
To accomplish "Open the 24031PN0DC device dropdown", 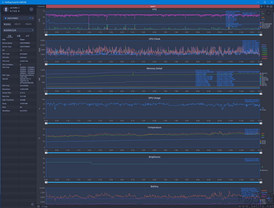I will pyautogui.click(x=18, y=18).
